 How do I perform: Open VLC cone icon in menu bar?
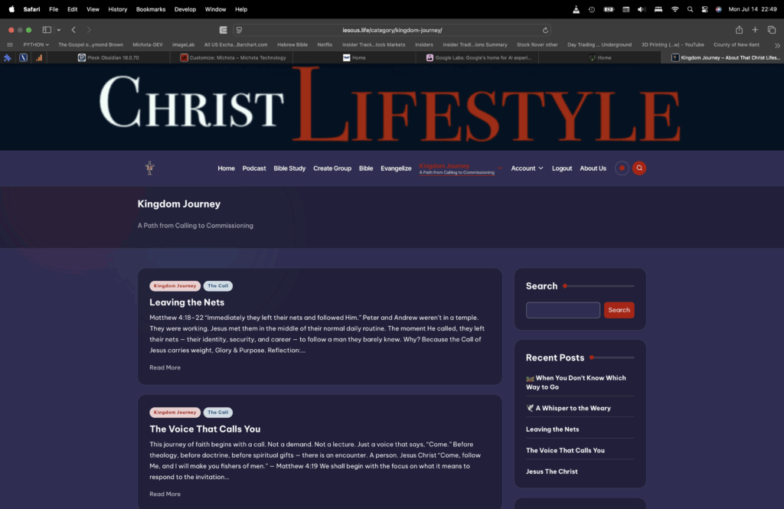click(x=576, y=9)
